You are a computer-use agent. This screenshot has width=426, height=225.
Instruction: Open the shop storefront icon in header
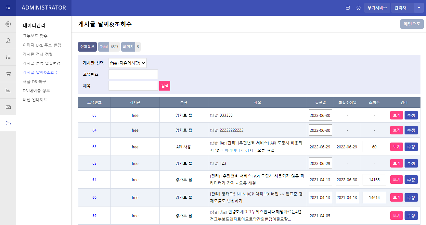click(348, 8)
